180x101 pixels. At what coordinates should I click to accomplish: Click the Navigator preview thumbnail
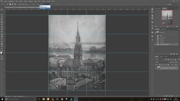[167, 17]
